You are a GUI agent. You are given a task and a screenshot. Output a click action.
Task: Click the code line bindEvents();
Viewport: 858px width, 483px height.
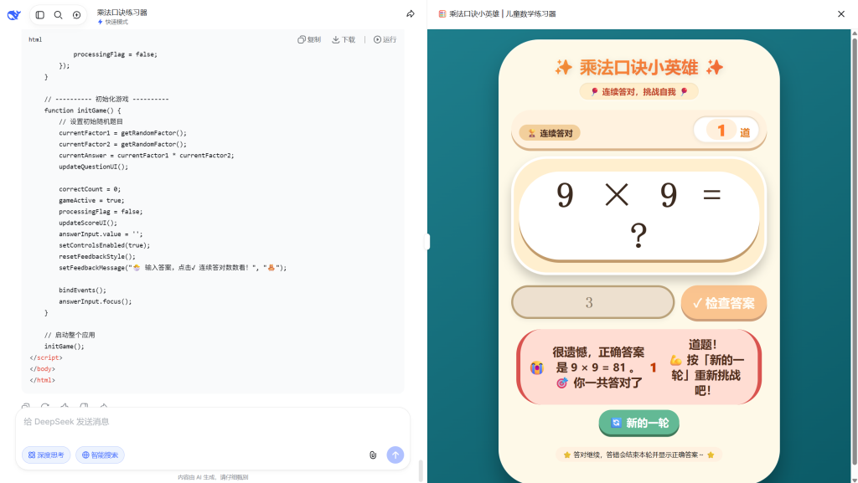[83, 290]
